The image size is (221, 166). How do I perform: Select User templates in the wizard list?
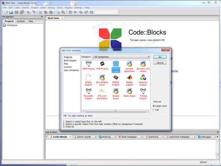(71, 70)
